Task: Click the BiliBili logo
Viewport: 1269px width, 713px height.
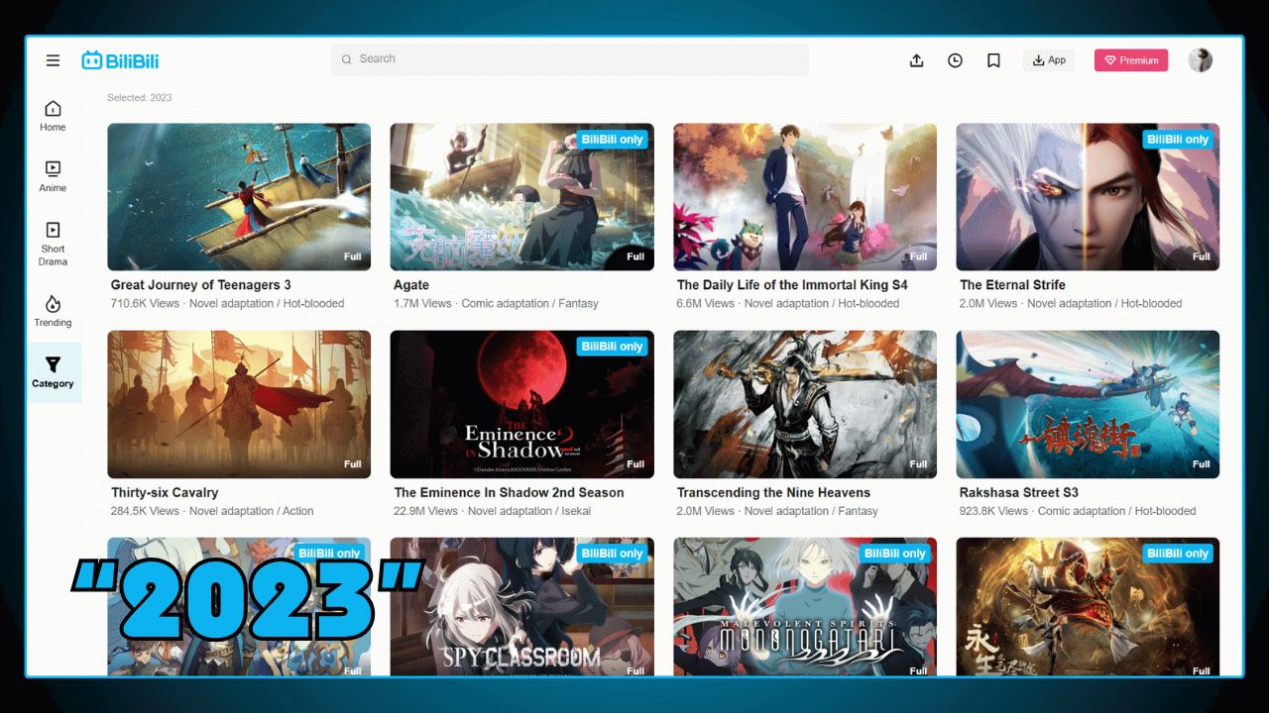Action: 120,60
